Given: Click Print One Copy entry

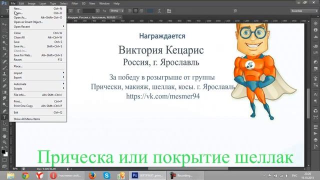Looking at the screenshot, I should [x=38, y=106].
